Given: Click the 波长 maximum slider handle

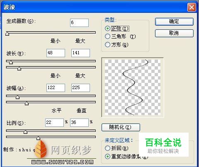Looking at the screenshot, I should pyautogui.click(x=19, y=68).
